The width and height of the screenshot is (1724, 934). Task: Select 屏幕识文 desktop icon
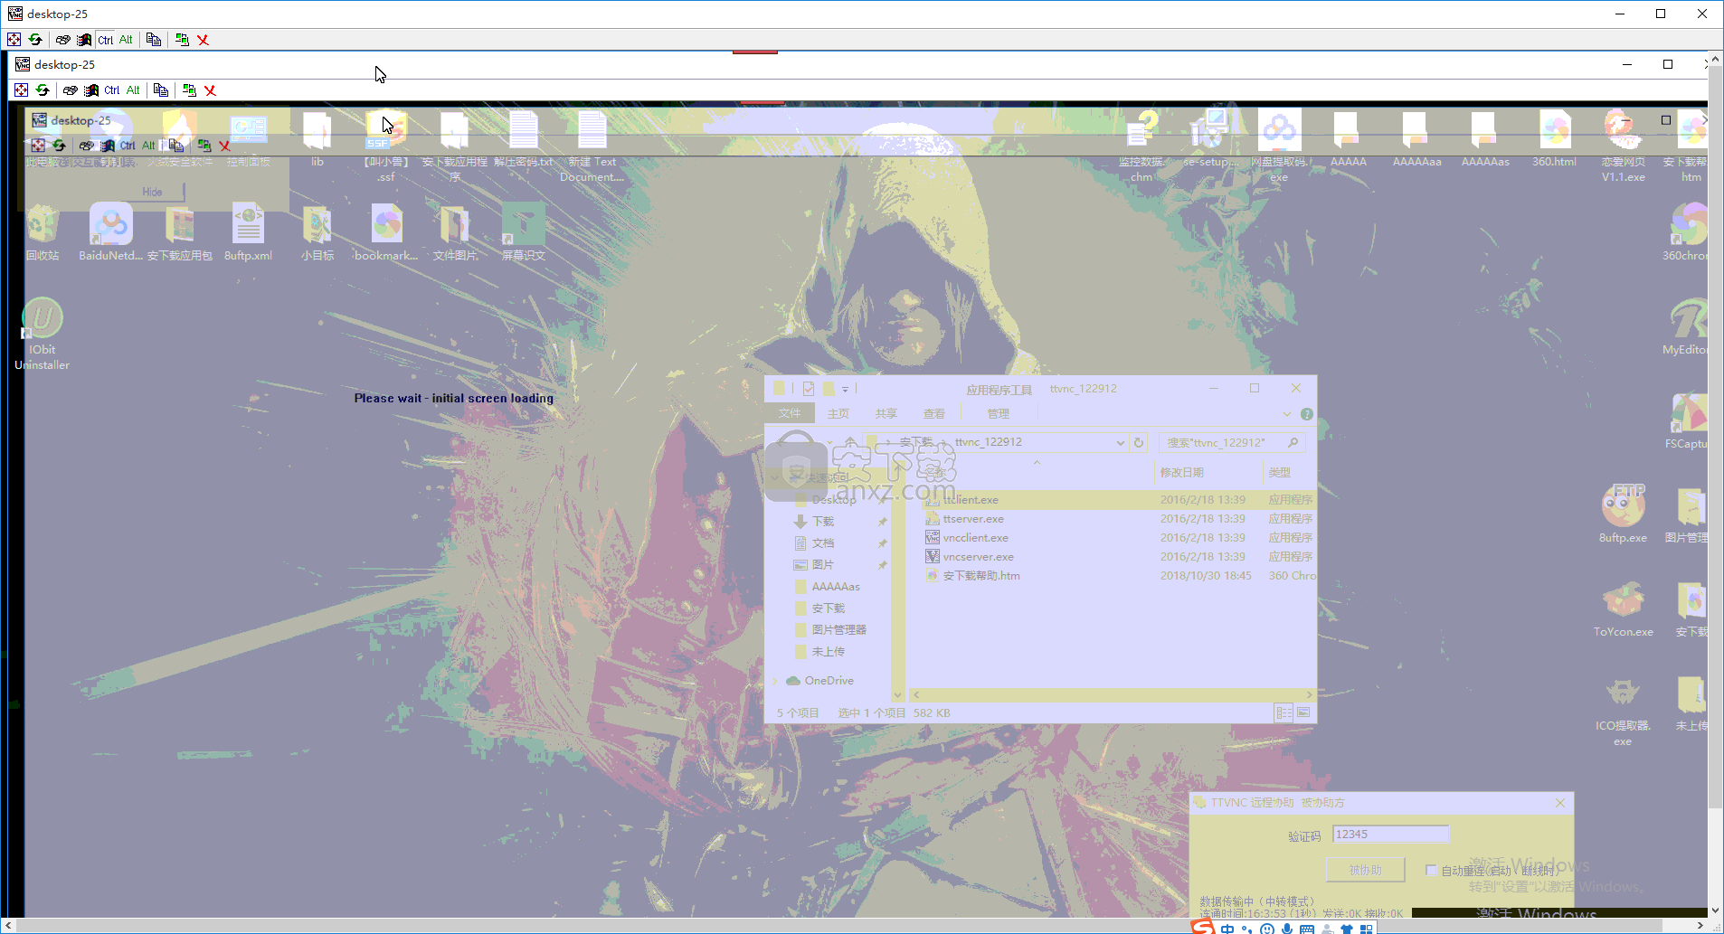point(524,233)
